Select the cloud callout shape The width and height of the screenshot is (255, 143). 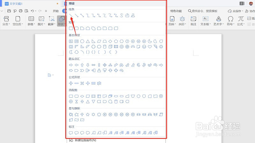pos(88,133)
